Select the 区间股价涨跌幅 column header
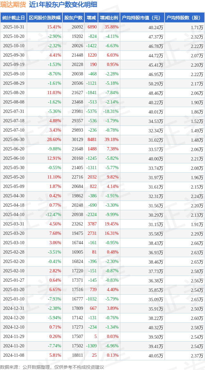 point(45,18)
